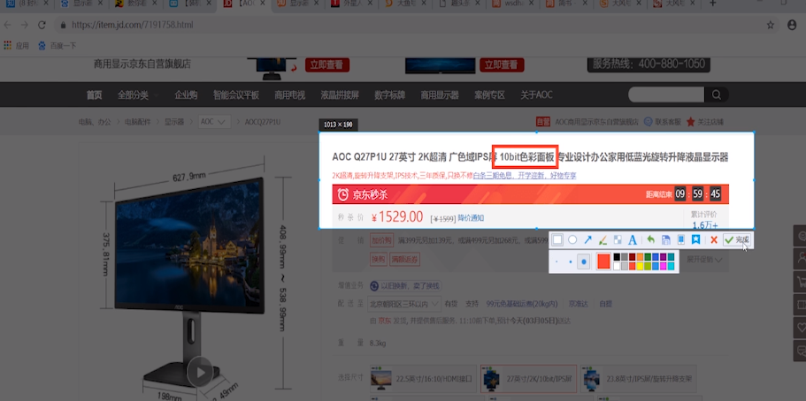The width and height of the screenshot is (806, 401).
Task: Undo the last annotation with green arrow
Action: click(x=651, y=239)
